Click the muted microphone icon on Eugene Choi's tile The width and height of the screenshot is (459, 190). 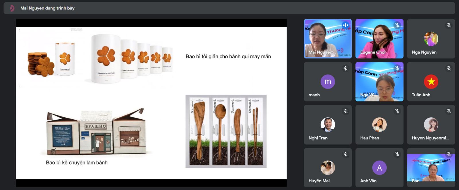pyautogui.click(x=397, y=25)
